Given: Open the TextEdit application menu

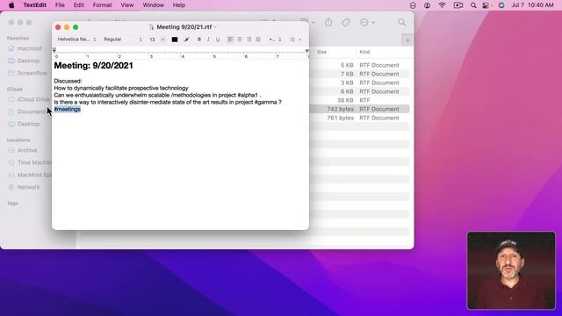Looking at the screenshot, I should [x=35, y=5].
